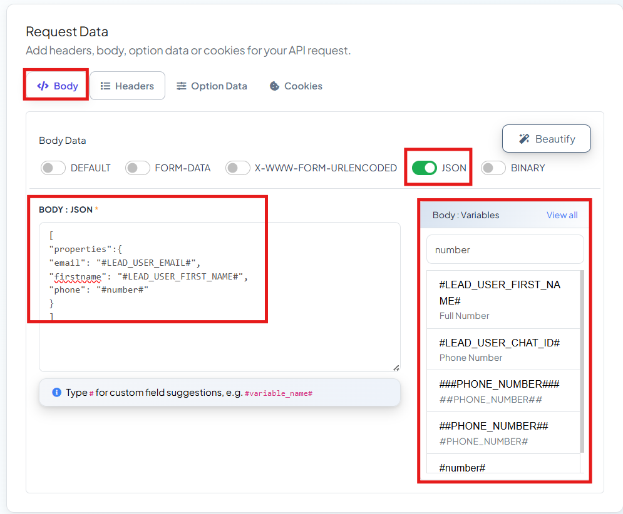This screenshot has width=623, height=514.
Task: Enable the FORM-DATA toggle
Action: tap(138, 168)
